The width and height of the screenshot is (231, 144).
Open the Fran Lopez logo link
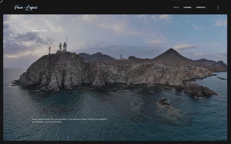[25, 8]
